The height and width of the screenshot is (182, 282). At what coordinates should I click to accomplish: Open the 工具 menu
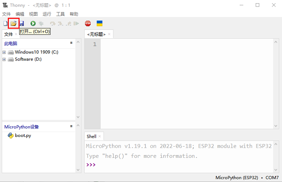[x=60, y=14]
